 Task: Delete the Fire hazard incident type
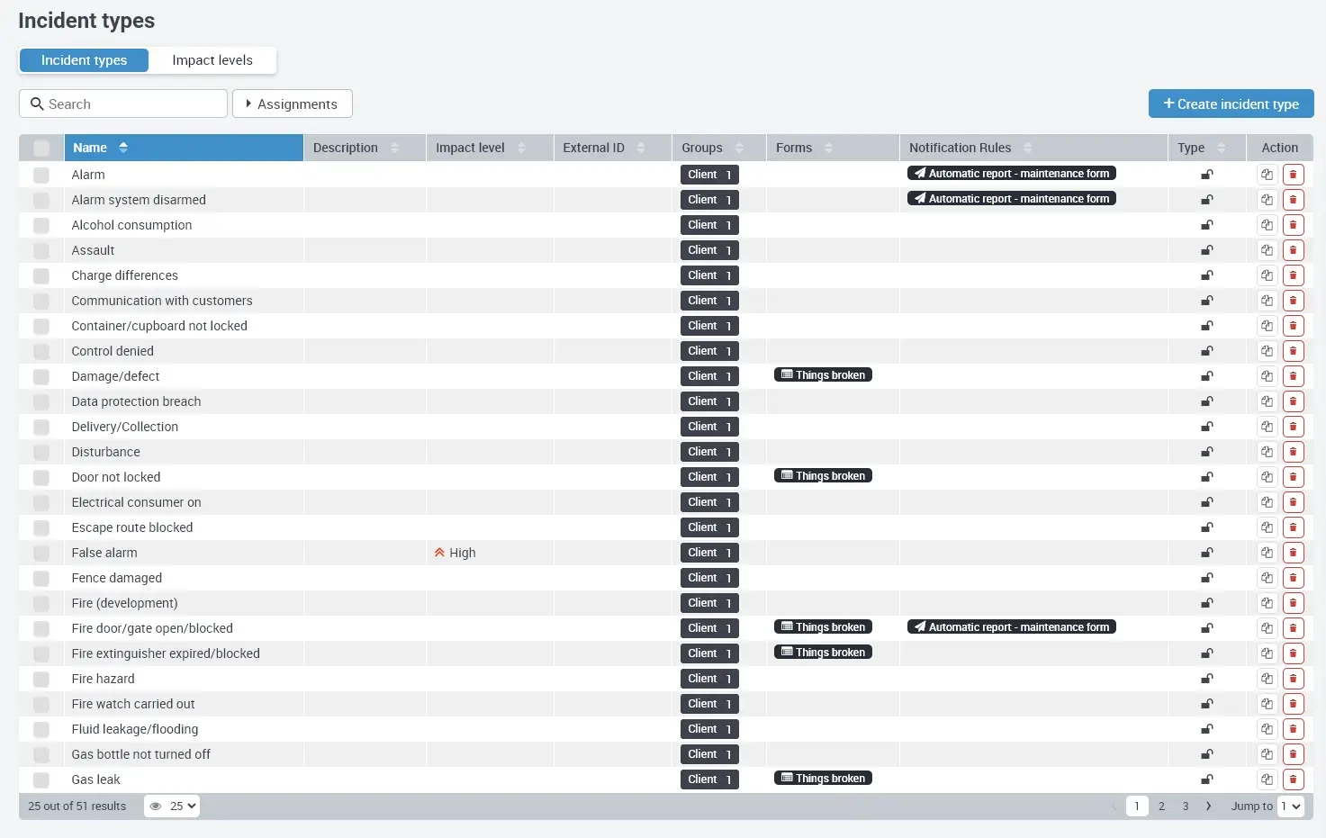(x=1294, y=679)
